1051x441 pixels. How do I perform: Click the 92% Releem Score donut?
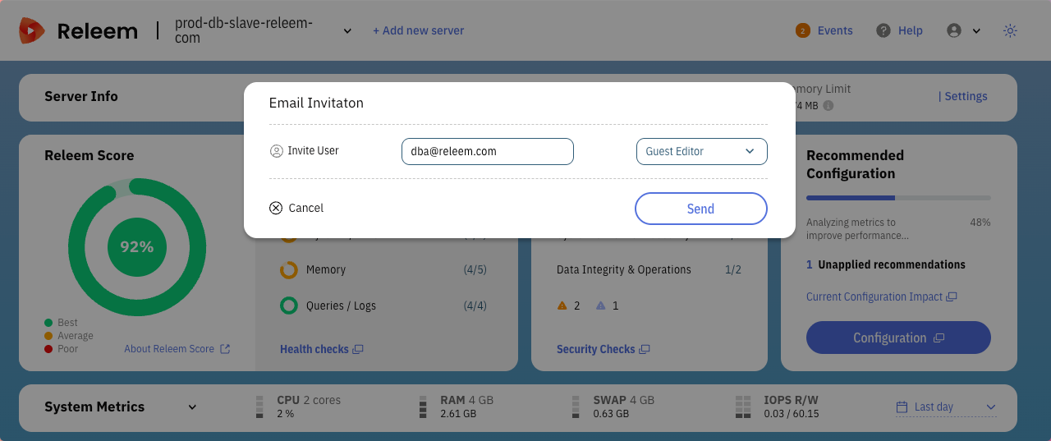click(x=137, y=247)
